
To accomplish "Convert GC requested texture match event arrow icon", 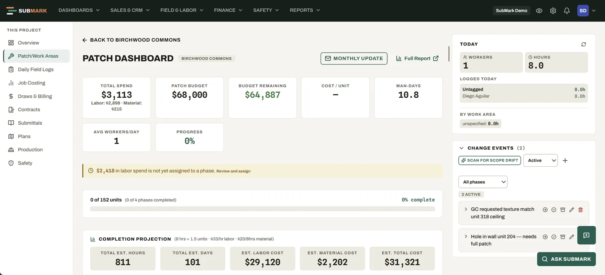I will [545, 210].
